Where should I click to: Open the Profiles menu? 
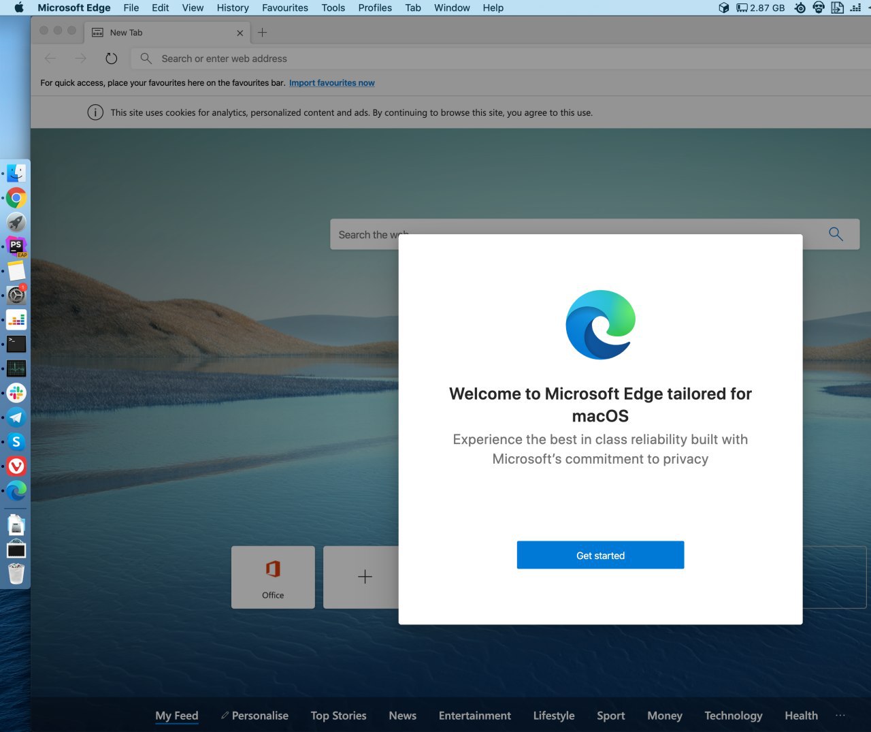pos(375,7)
